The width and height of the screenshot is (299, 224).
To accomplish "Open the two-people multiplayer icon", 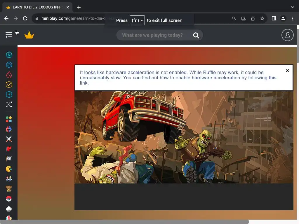I will pos(9,129).
